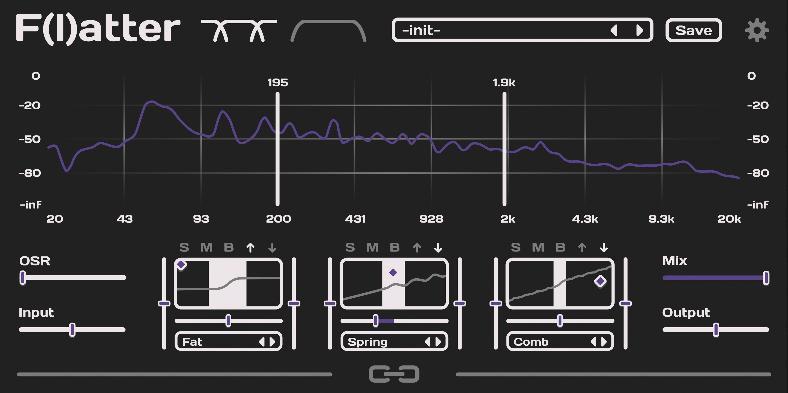Click down arrow above the Spring band
Viewport: 788px width, 393px height.
(438, 247)
